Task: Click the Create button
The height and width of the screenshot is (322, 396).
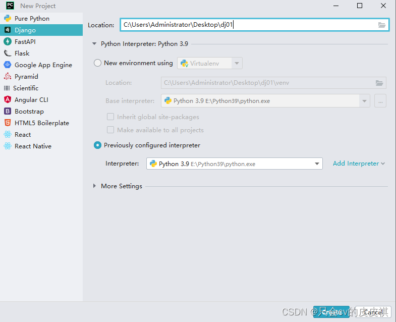Action: click(331, 312)
